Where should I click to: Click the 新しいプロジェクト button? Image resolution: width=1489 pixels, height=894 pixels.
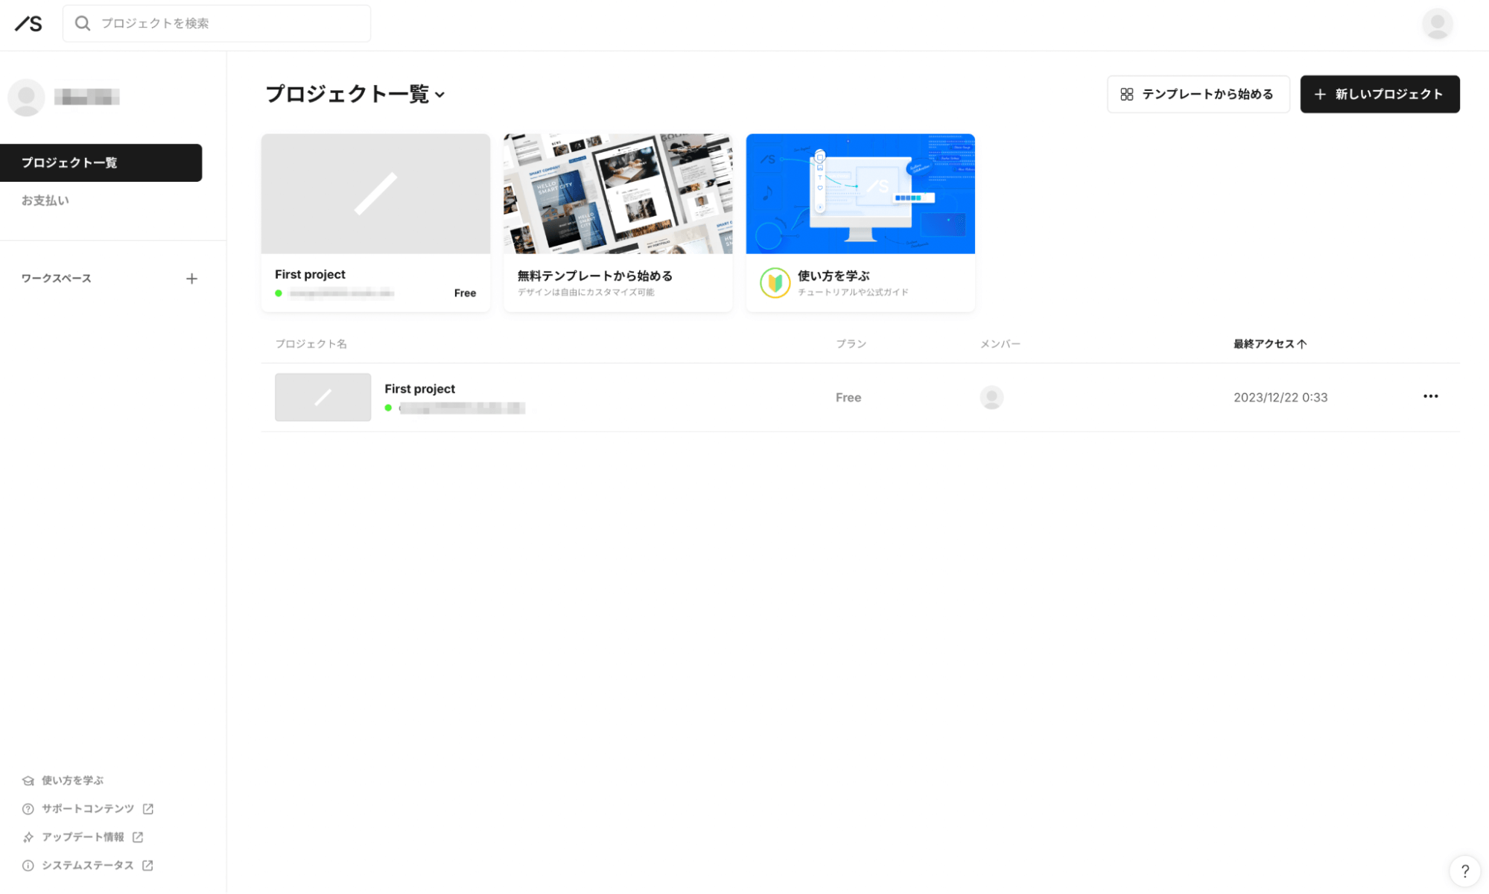pos(1379,94)
